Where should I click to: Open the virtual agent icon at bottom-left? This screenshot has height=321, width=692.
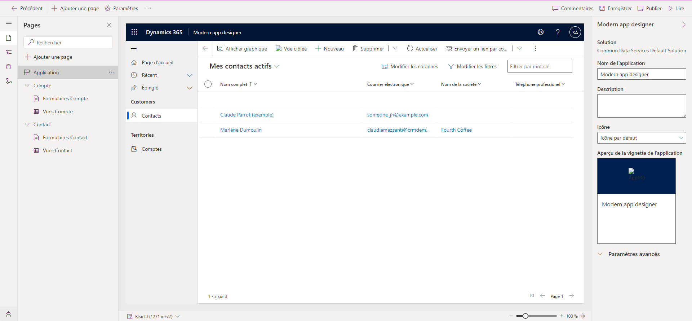9,314
